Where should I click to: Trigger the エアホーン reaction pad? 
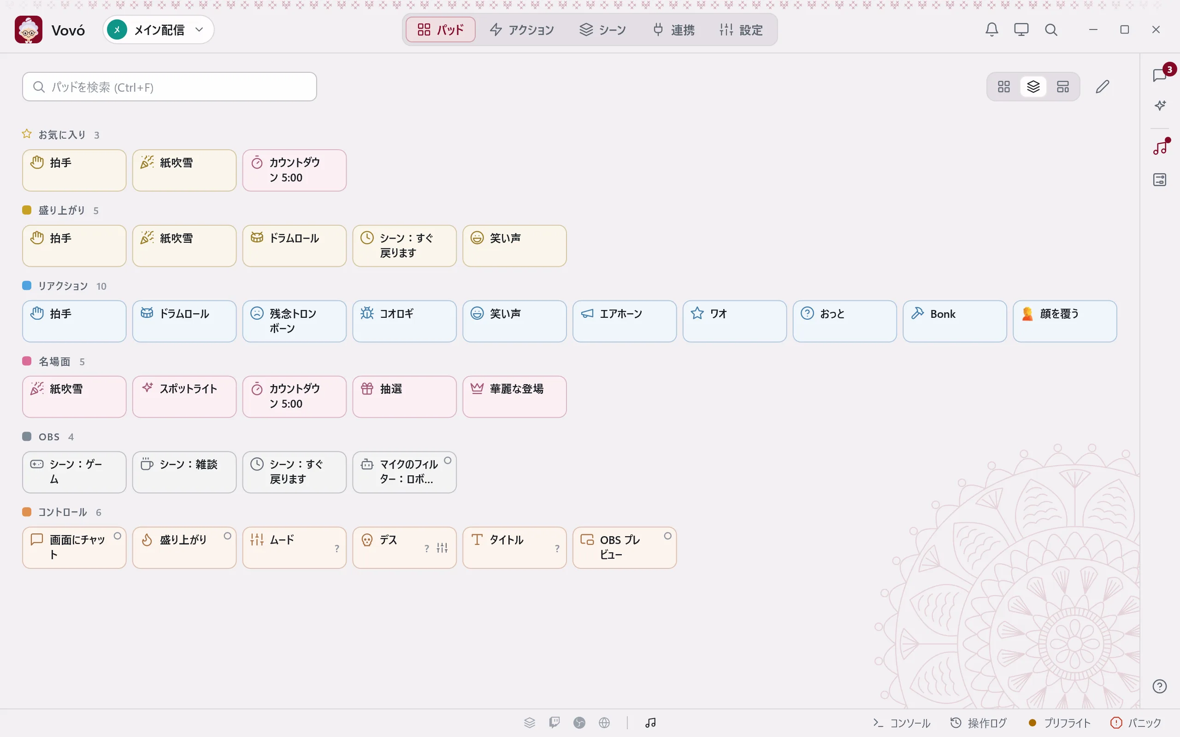[x=624, y=321]
